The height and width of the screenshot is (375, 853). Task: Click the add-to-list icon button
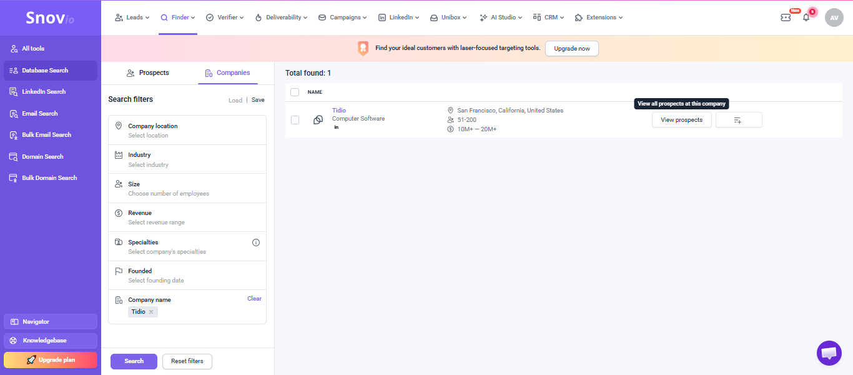point(739,120)
